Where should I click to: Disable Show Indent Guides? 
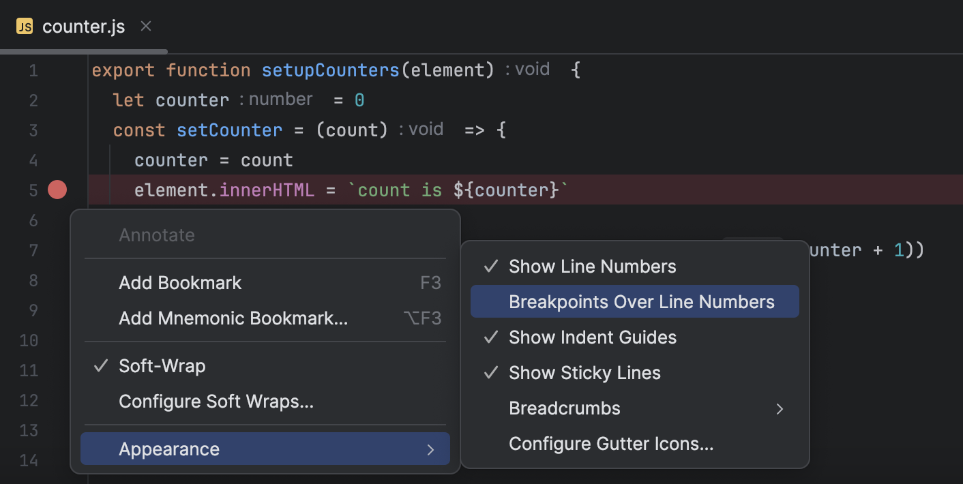pos(593,337)
